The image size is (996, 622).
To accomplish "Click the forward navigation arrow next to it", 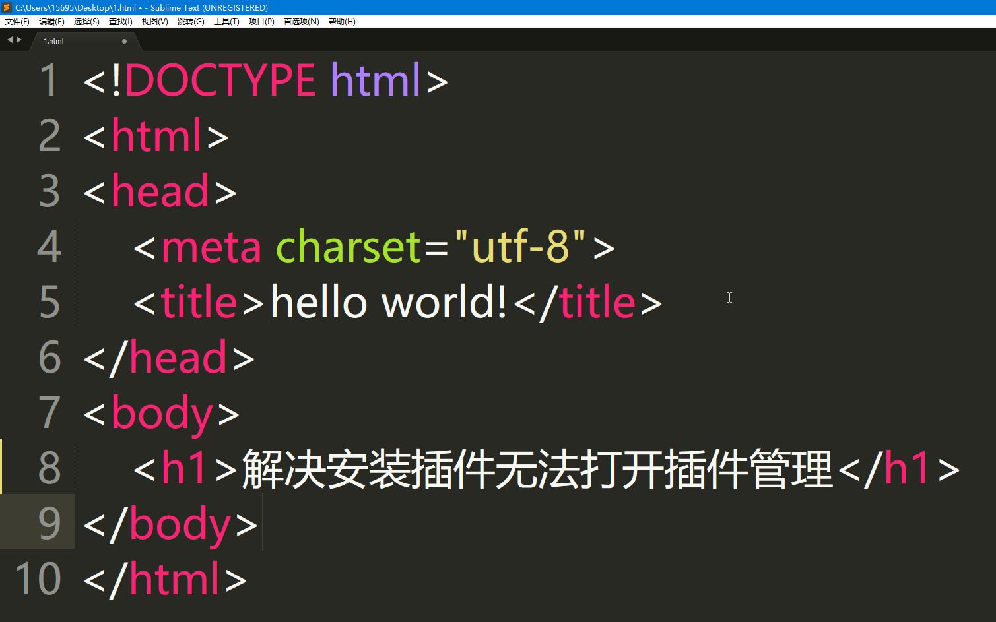I will click(x=18, y=40).
